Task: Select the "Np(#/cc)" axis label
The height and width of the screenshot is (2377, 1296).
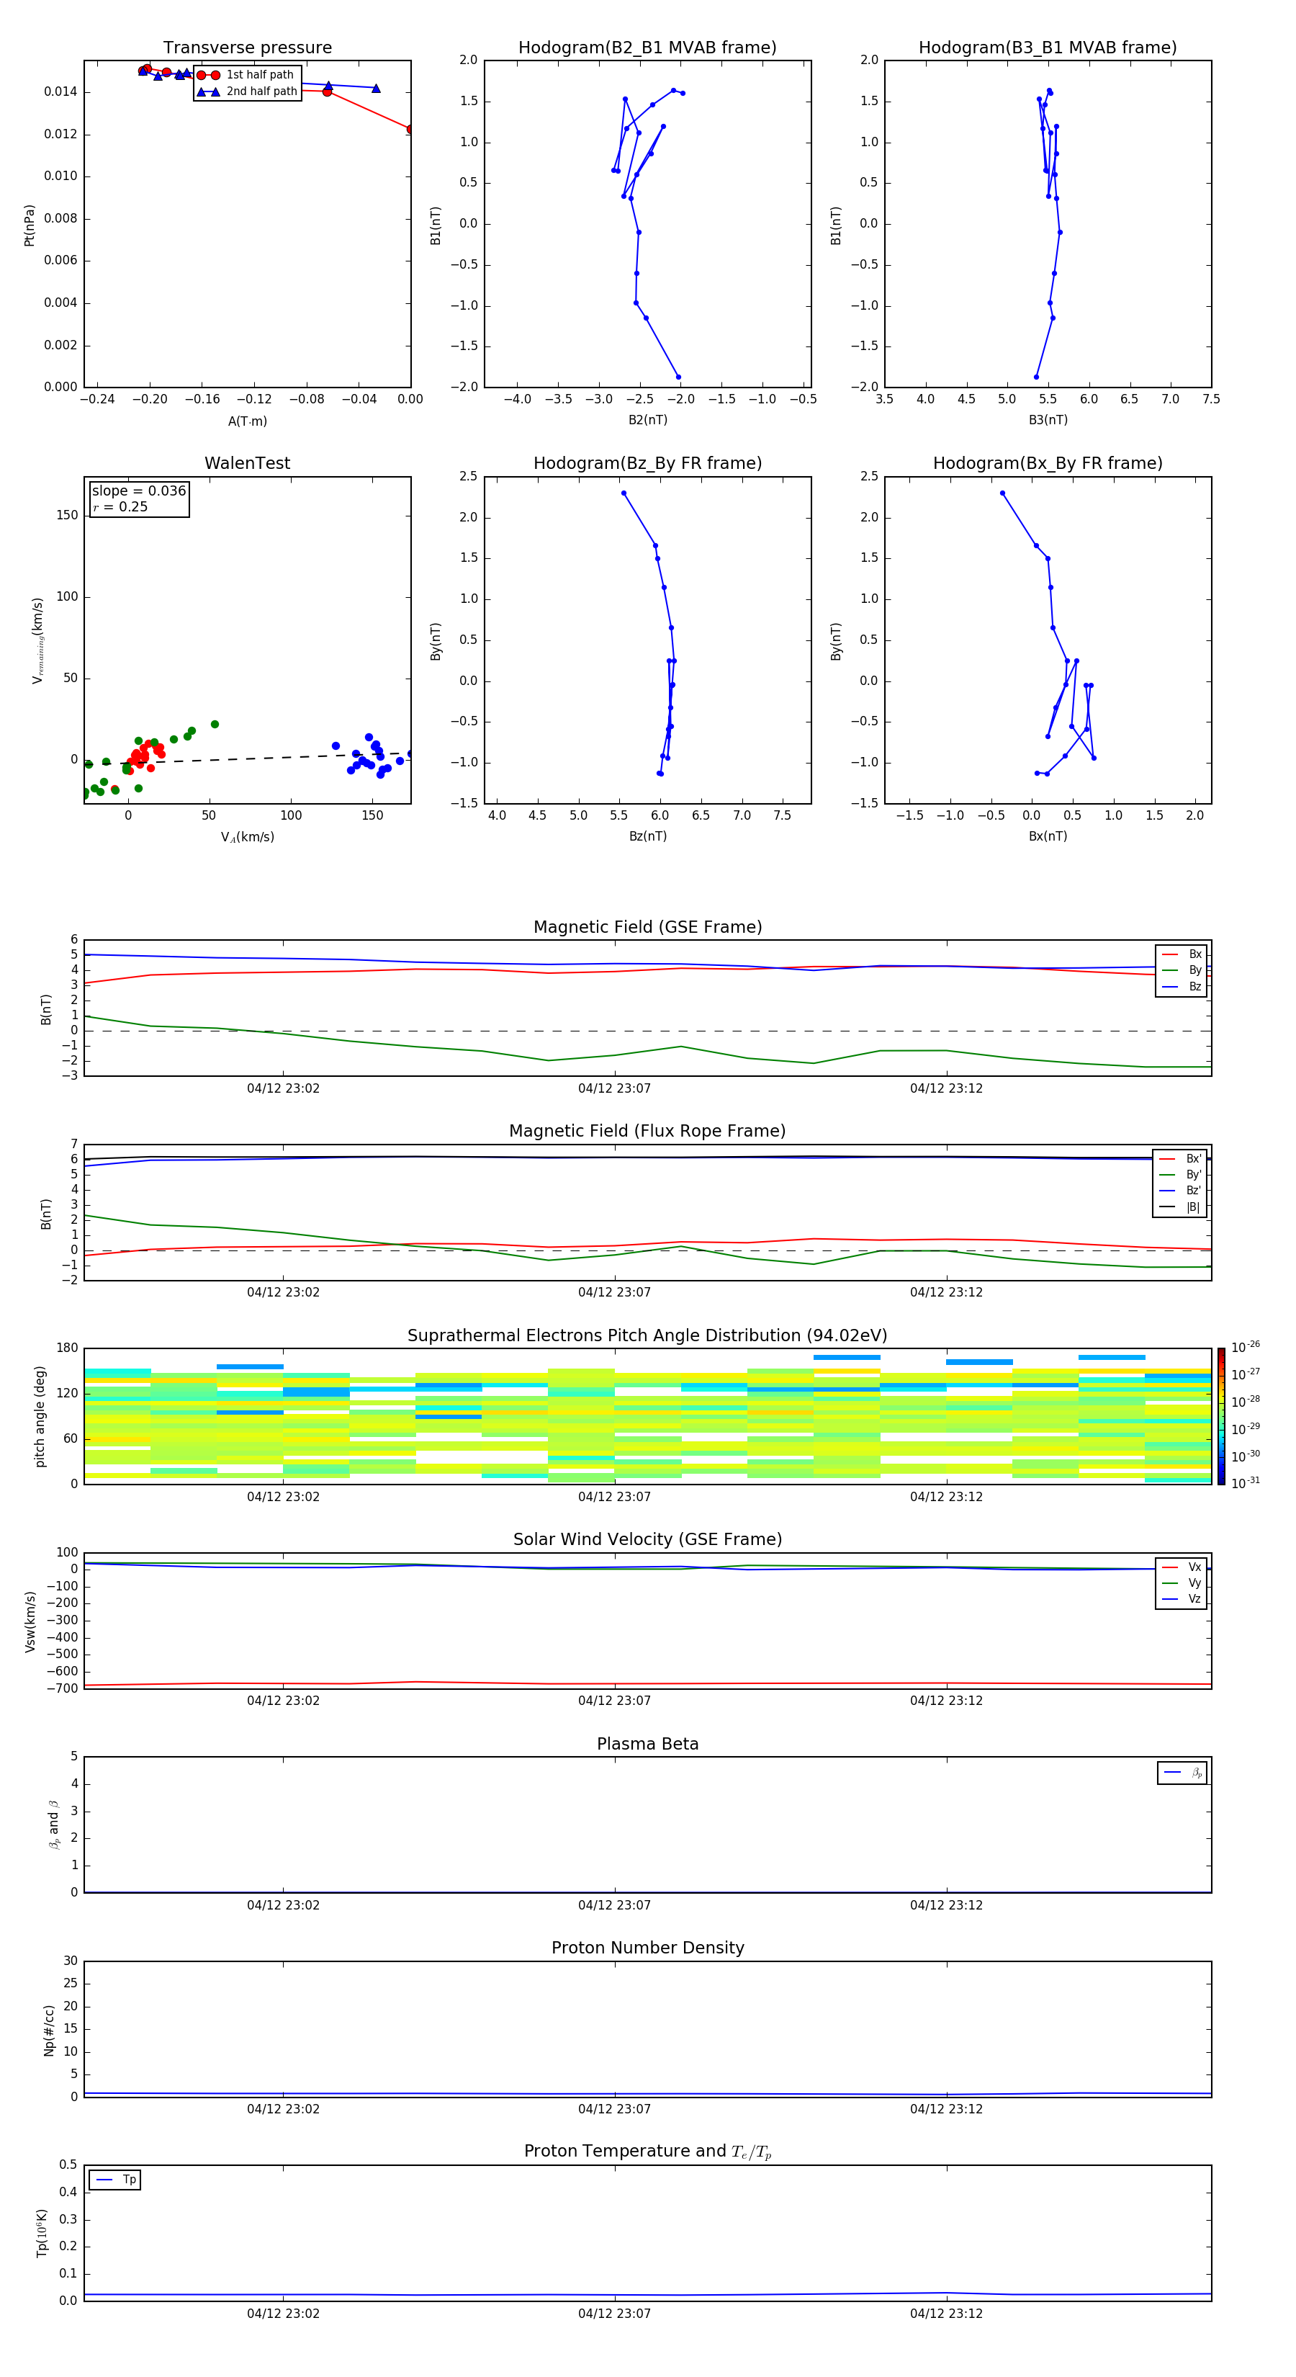Action: [49, 2029]
